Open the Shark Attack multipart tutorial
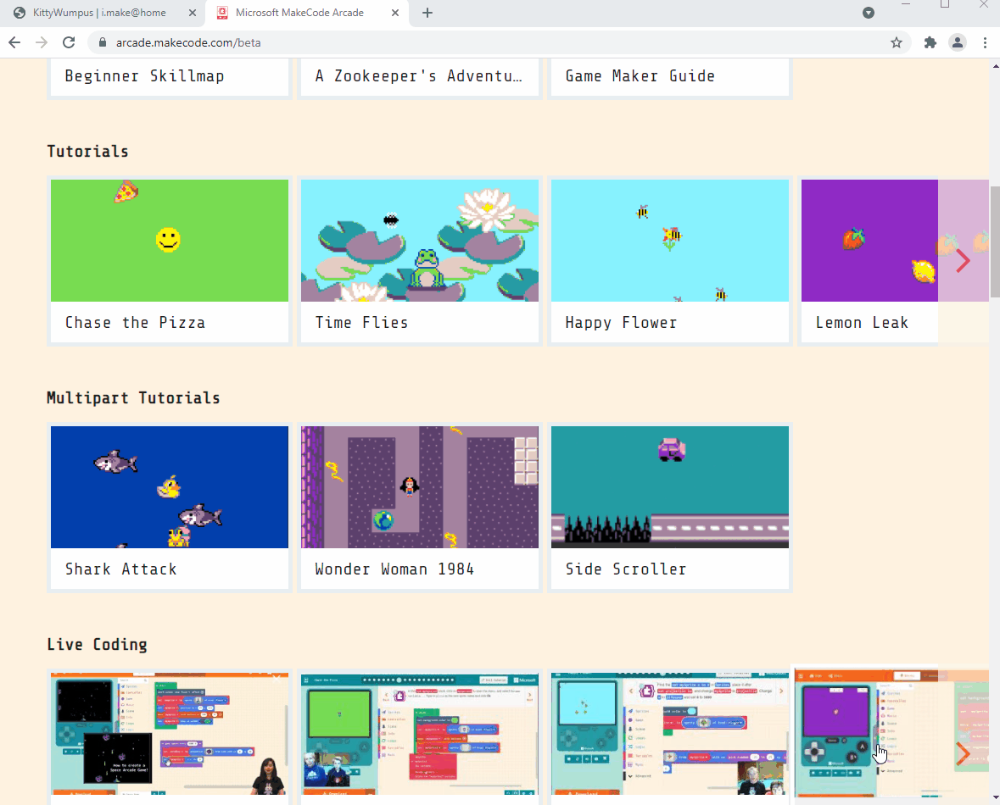 click(x=170, y=508)
